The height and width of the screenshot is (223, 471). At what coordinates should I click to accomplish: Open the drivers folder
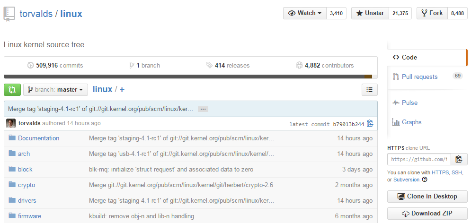pos(27,200)
